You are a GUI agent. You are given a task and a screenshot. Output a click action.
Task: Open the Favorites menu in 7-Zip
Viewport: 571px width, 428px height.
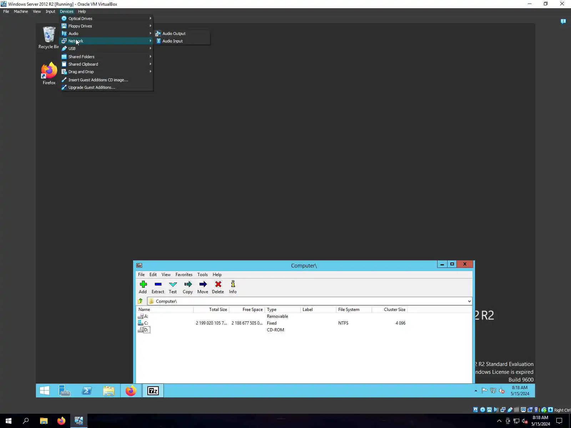184,275
